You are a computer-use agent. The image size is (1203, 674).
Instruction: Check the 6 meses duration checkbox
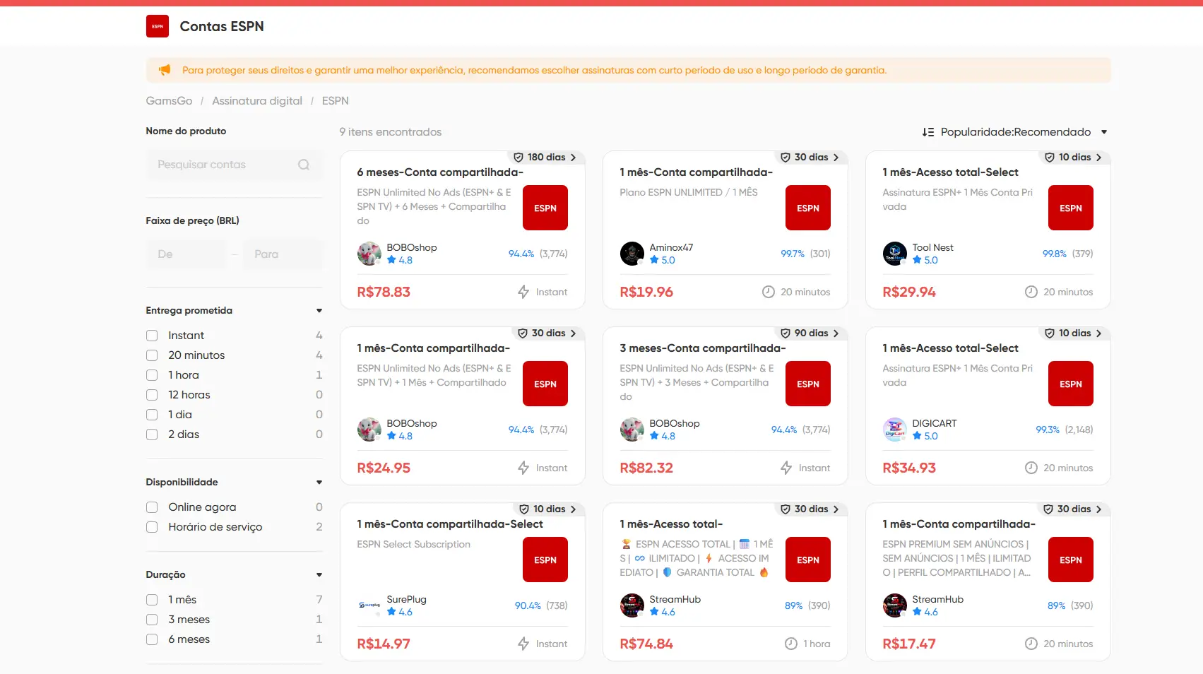[152, 639]
